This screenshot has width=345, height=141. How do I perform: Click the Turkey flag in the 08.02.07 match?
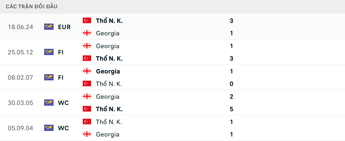tap(87, 84)
